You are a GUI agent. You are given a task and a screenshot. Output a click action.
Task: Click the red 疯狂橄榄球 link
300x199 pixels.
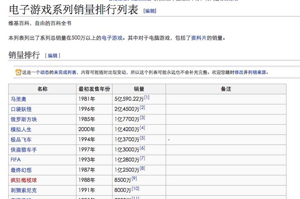[24, 180]
